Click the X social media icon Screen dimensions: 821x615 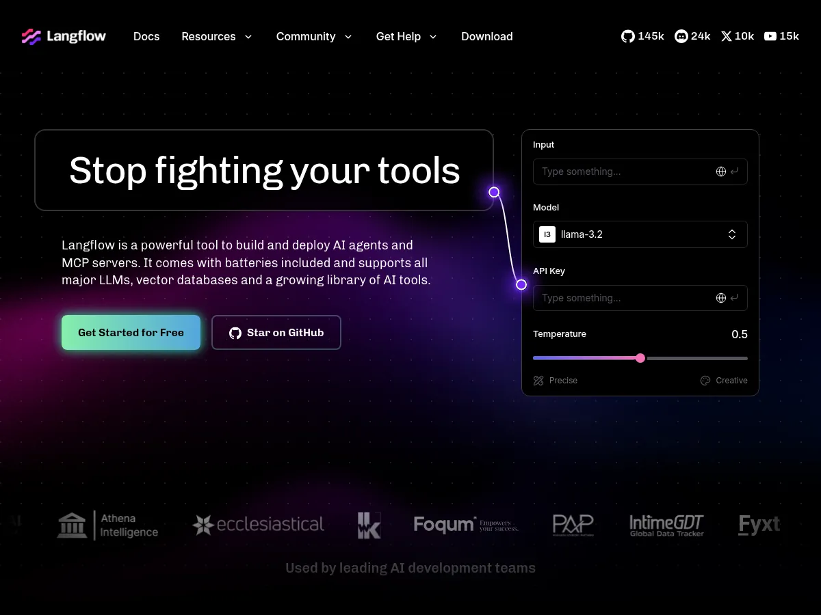(727, 36)
